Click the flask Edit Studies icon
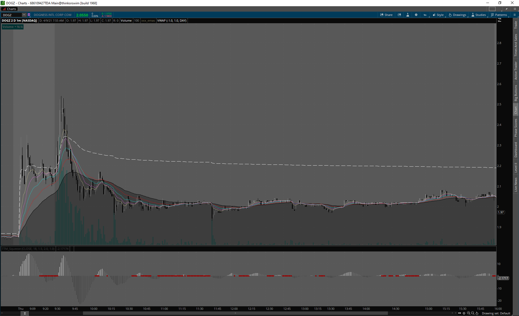519x316 pixels. pyautogui.click(x=408, y=15)
